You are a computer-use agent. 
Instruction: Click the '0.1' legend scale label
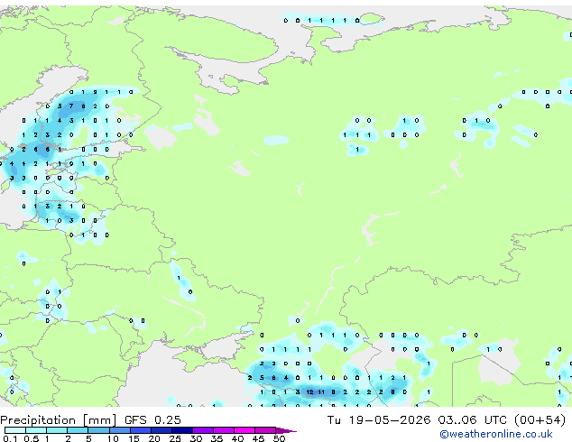tap(10, 438)
